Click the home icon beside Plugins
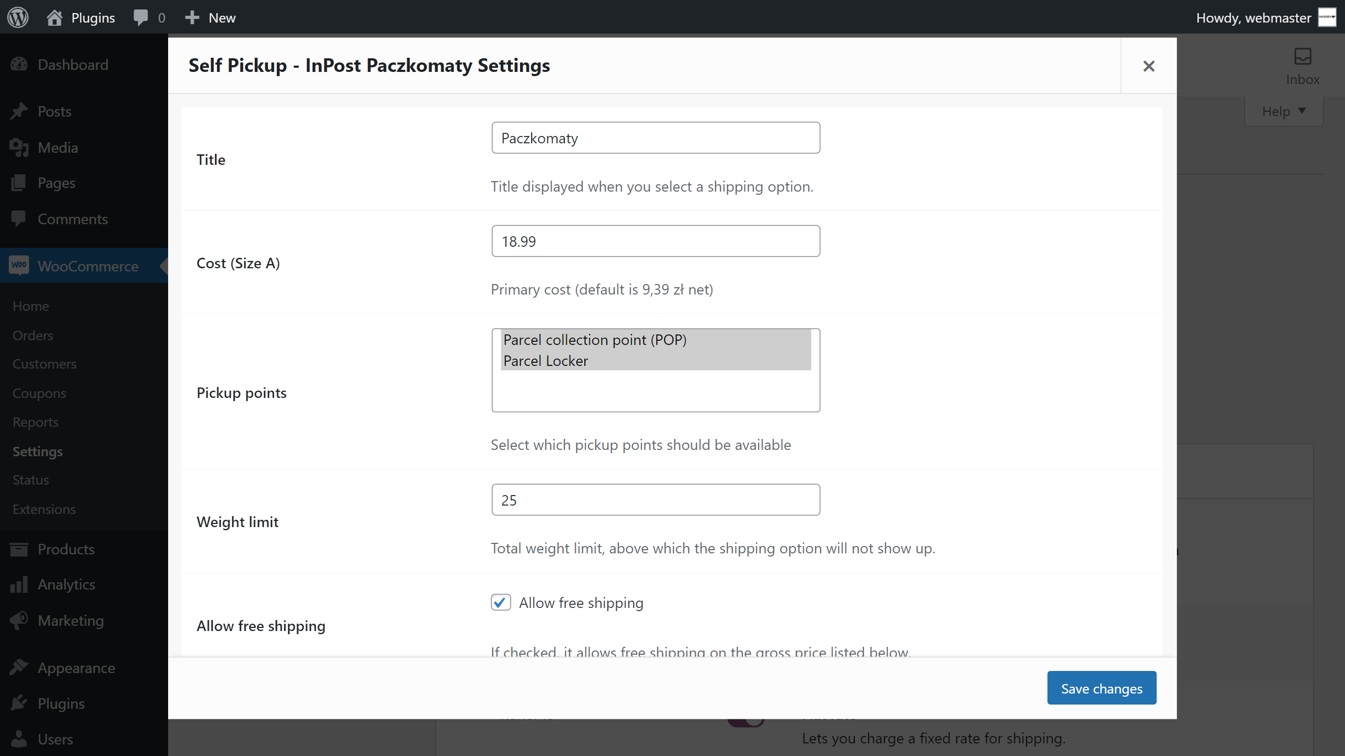 [x=54, y=17]
